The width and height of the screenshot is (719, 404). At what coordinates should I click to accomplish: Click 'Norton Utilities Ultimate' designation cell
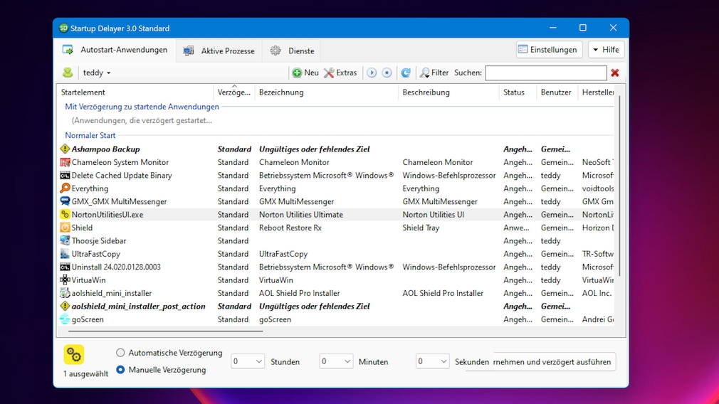301,214
